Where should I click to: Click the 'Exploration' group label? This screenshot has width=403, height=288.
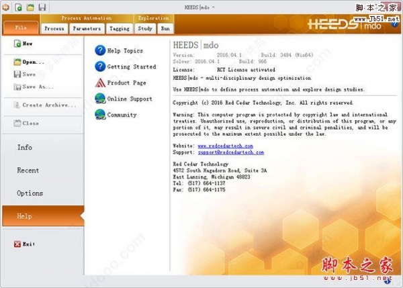(153, 18)
